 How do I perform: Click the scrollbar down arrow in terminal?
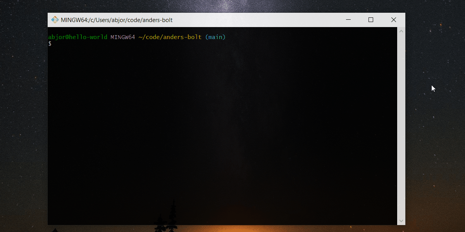pyautogui.click(x=401, y=221)
